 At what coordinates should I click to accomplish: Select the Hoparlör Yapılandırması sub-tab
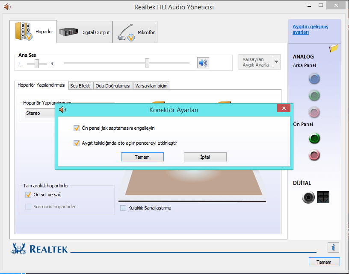[x=41, y=85]
